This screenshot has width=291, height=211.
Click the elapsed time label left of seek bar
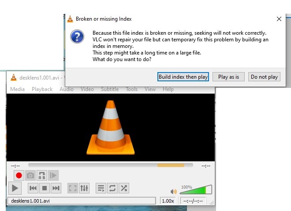coord(15,166)
